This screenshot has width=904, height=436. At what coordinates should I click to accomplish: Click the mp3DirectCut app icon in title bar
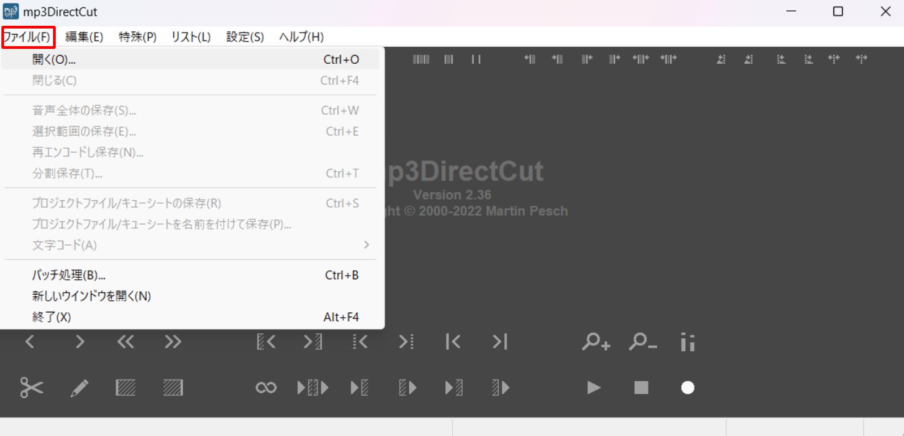coord(11,12)
